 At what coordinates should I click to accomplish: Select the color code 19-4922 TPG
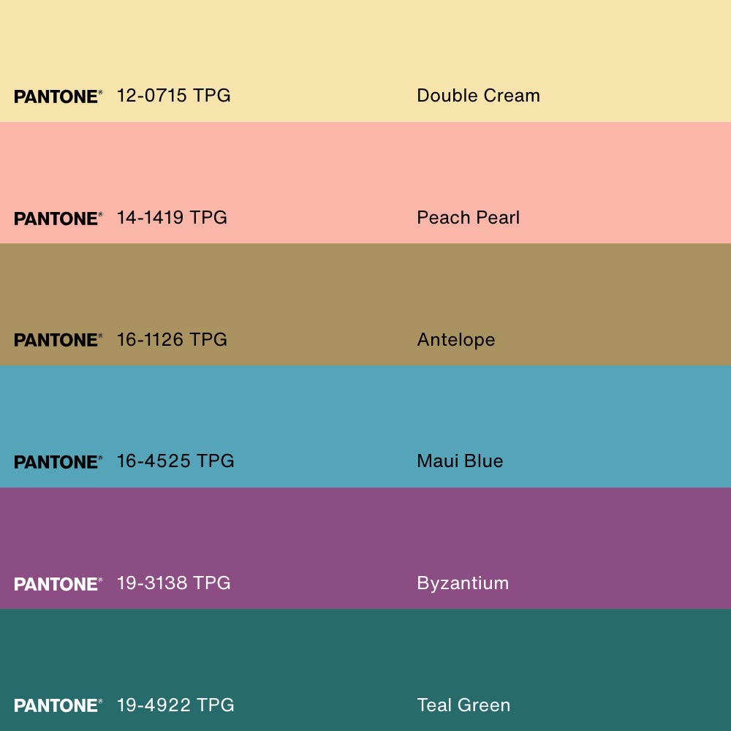[175, 705]
